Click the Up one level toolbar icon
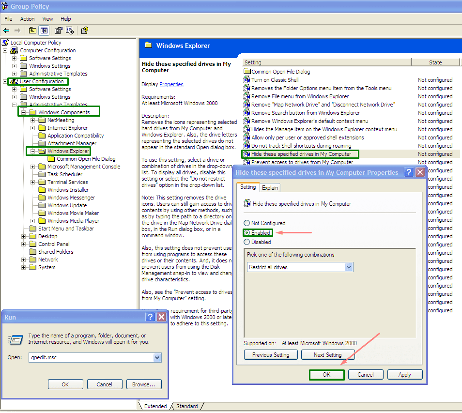 tap(32, 31)
